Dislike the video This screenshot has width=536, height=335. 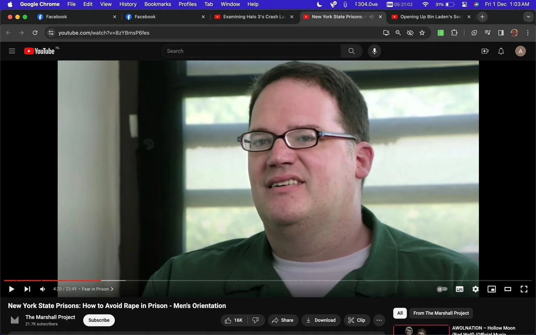tap(256, 320)
